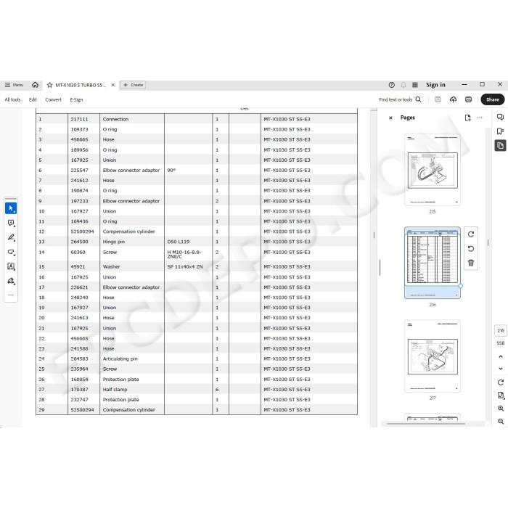Image resolution: width=508 pixels, height=508 pixels.
Task: Rotate page 216 clockwise
Action: tap(471, 234)
